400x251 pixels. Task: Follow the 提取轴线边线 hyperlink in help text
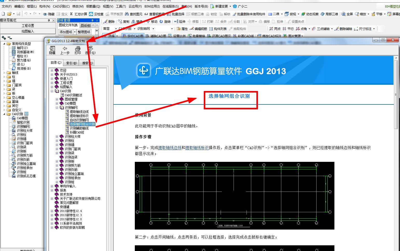click(170, 148)
